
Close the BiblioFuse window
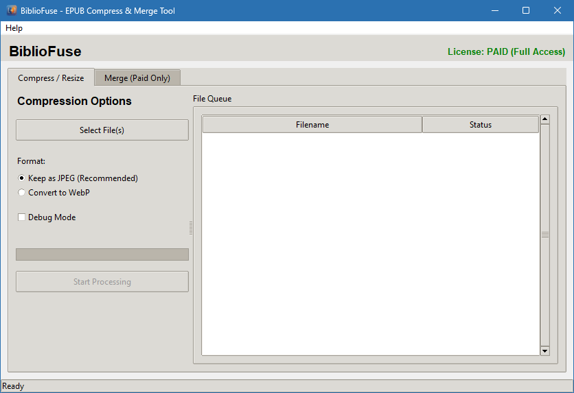point(557,10)
